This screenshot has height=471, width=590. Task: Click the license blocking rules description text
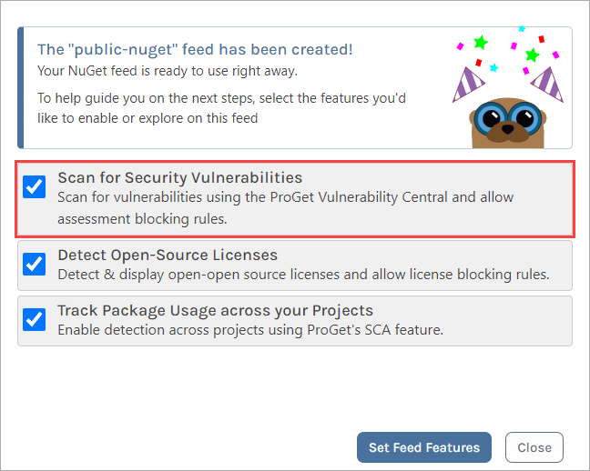(302, 274)
